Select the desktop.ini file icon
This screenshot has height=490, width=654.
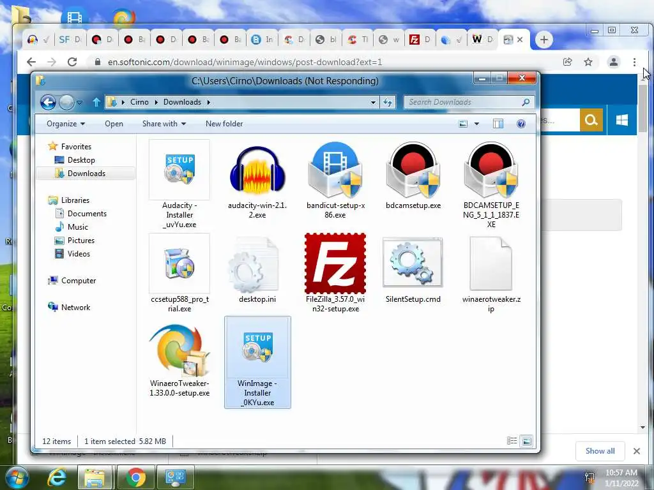(254, 264)
